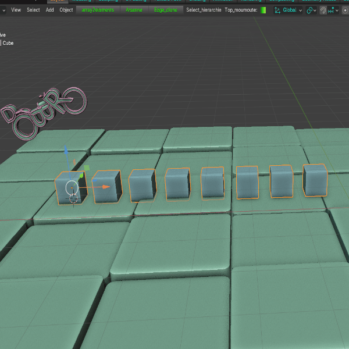This screenshot has width=349, height=349.
Task: Open the View menu
Action: [16, 10]
